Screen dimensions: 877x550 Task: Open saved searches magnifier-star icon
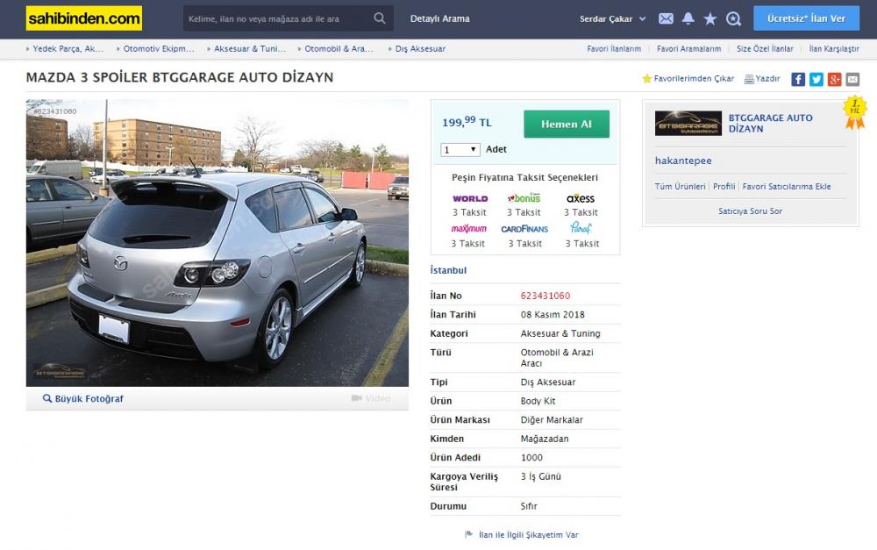pos(733,19)
